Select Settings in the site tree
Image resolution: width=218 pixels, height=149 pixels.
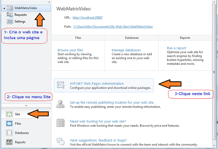(20, 21)
